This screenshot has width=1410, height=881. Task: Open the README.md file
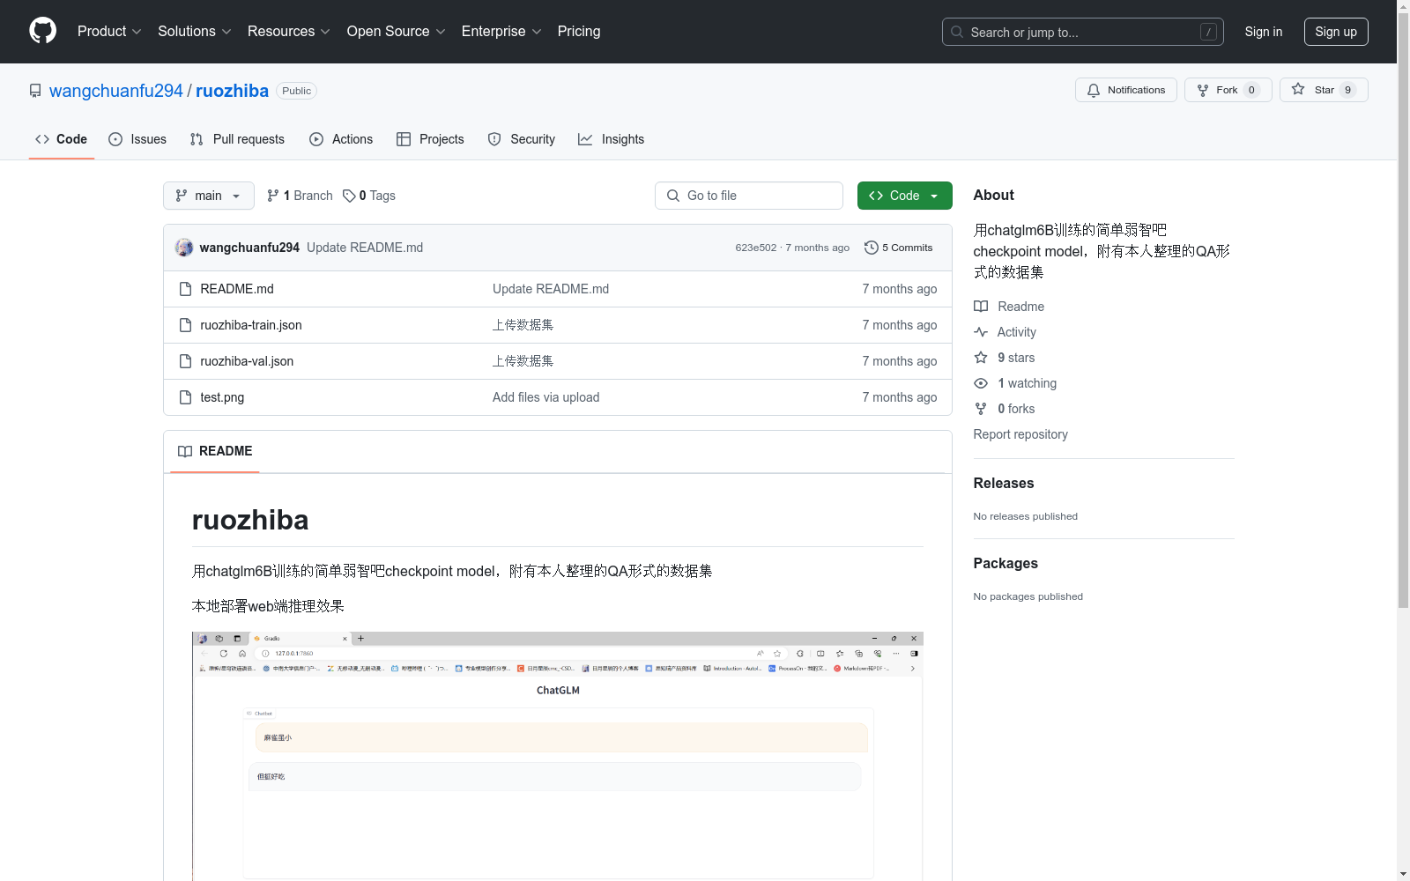(x=237, y=289)
